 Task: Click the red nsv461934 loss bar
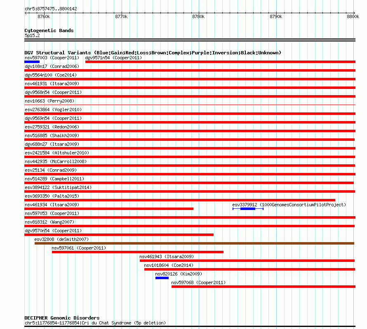[109, 209]
